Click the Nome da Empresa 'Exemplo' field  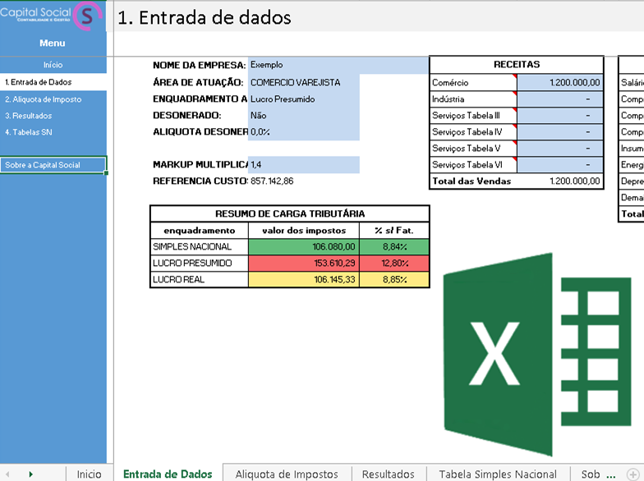pos(304,65)
